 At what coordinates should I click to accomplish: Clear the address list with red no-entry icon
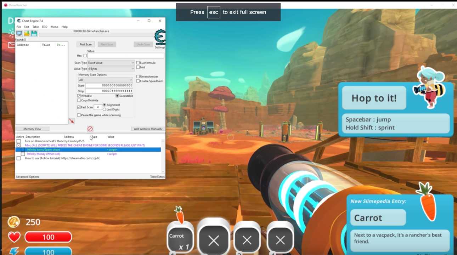point(90,129)
